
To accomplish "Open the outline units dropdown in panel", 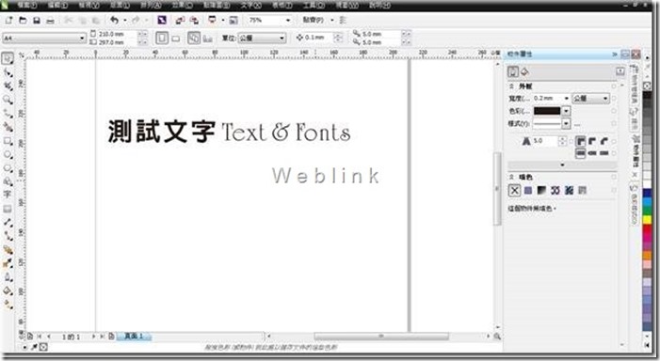I will 605,99.
